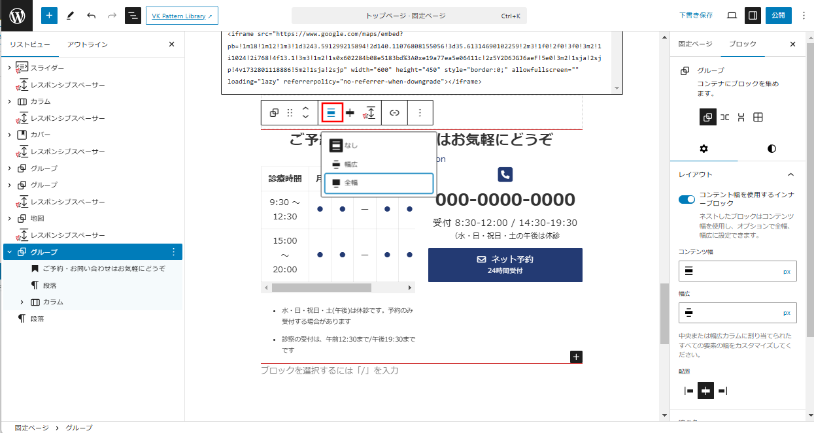Toggle the settings sidebar panel button
This screenshot has width=814, height=433.
tap(753, 16)
